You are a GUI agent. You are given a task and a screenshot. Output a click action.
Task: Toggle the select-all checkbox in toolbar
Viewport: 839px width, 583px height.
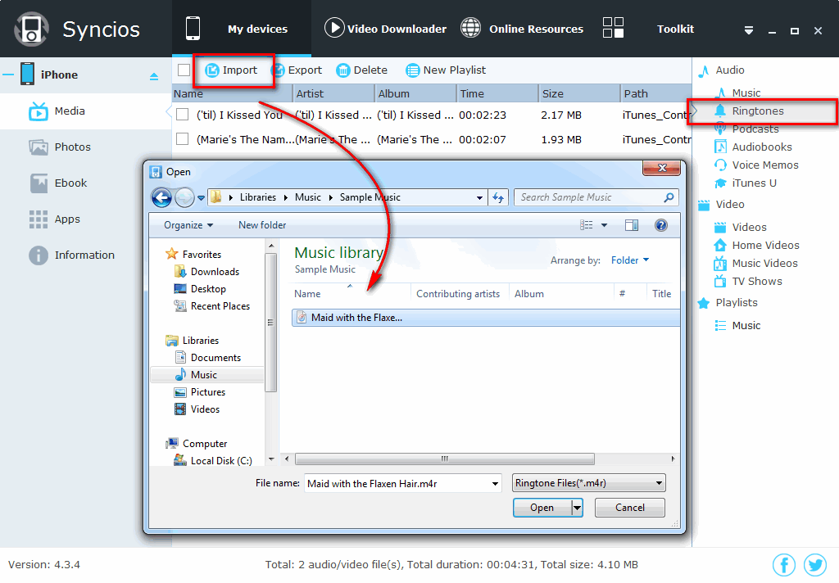pos(184,70)
